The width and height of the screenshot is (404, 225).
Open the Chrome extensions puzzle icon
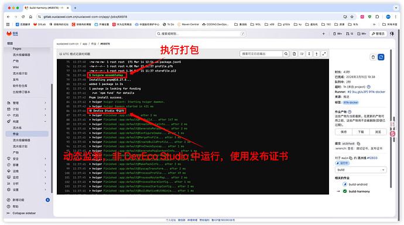(x=377, y=17)
